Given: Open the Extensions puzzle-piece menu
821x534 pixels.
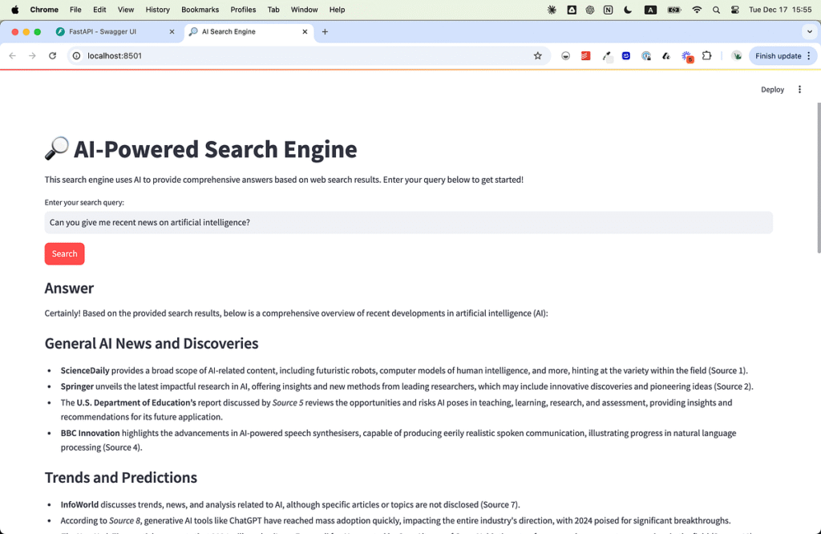Looking at the screenshot, I should click(x=706, y=56).
